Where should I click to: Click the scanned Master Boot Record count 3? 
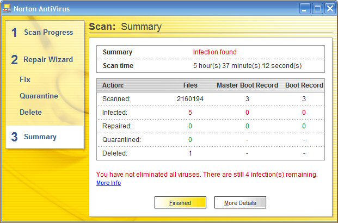click(247, 99)
